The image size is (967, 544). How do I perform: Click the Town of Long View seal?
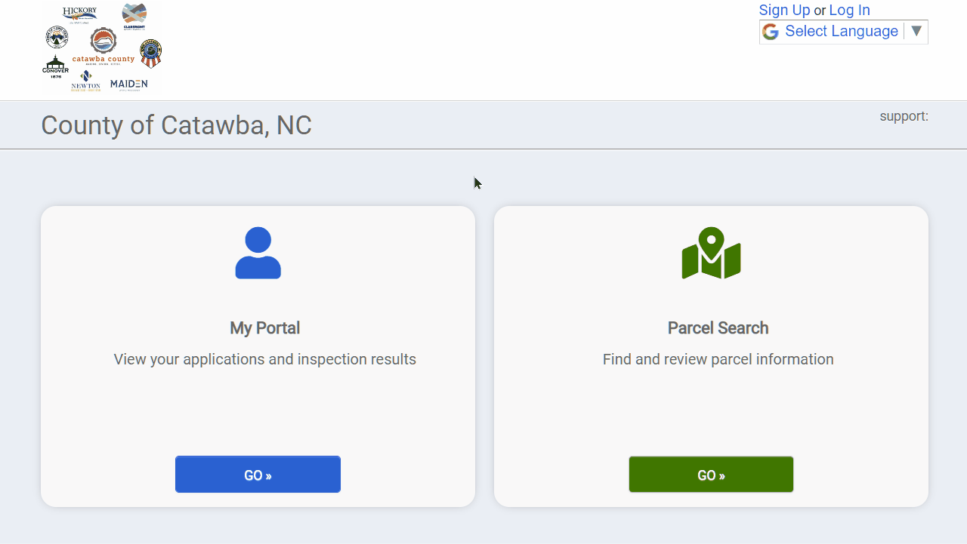coord(57,37)
